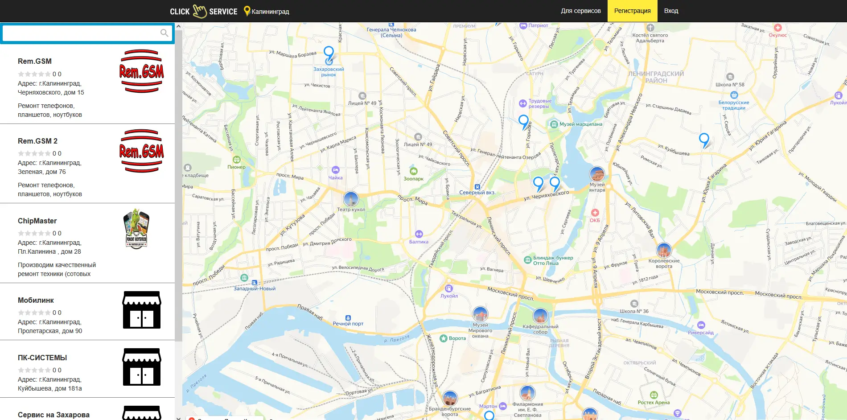The image size is (847, 420).
Task: Click the list scrollbar up arrow
Action: pyautogui.click(x=178, y=26)
